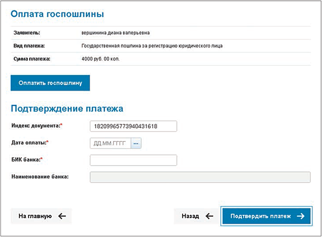Screen dimensions: 322x237
Task: Click into the ДД.ММ.ГГГГ date field
Action: (x=110, y=144)
